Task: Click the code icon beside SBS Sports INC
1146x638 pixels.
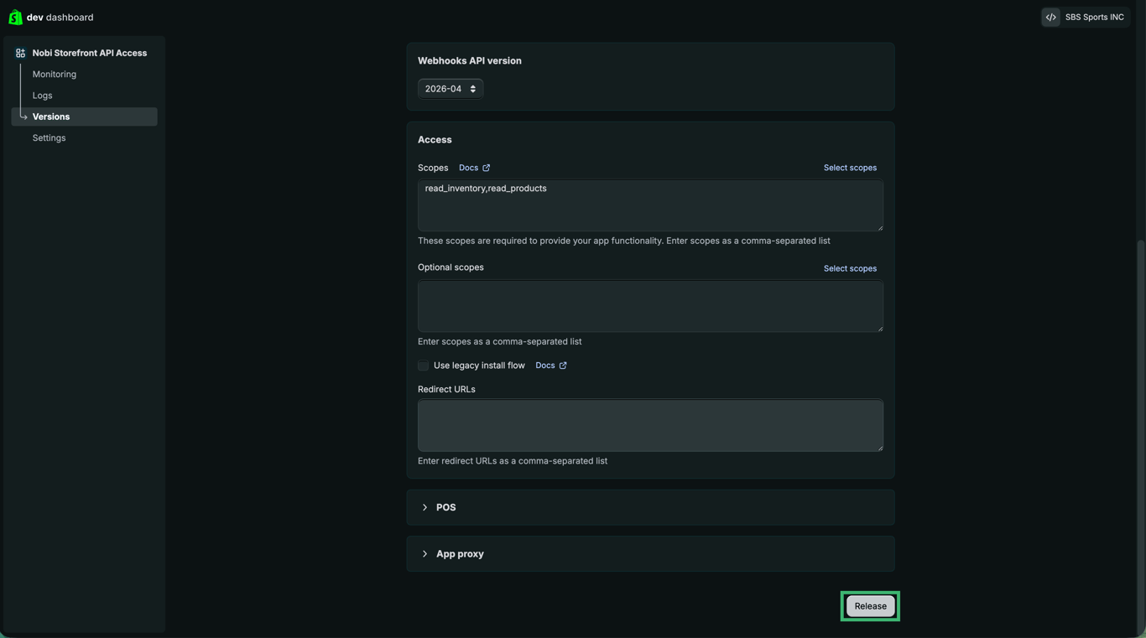Action: pos(1050,17)
